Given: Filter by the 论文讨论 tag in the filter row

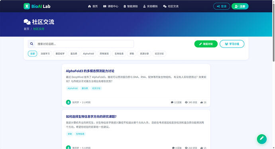Looking at the screenshot, I should [x=159, y=54].
